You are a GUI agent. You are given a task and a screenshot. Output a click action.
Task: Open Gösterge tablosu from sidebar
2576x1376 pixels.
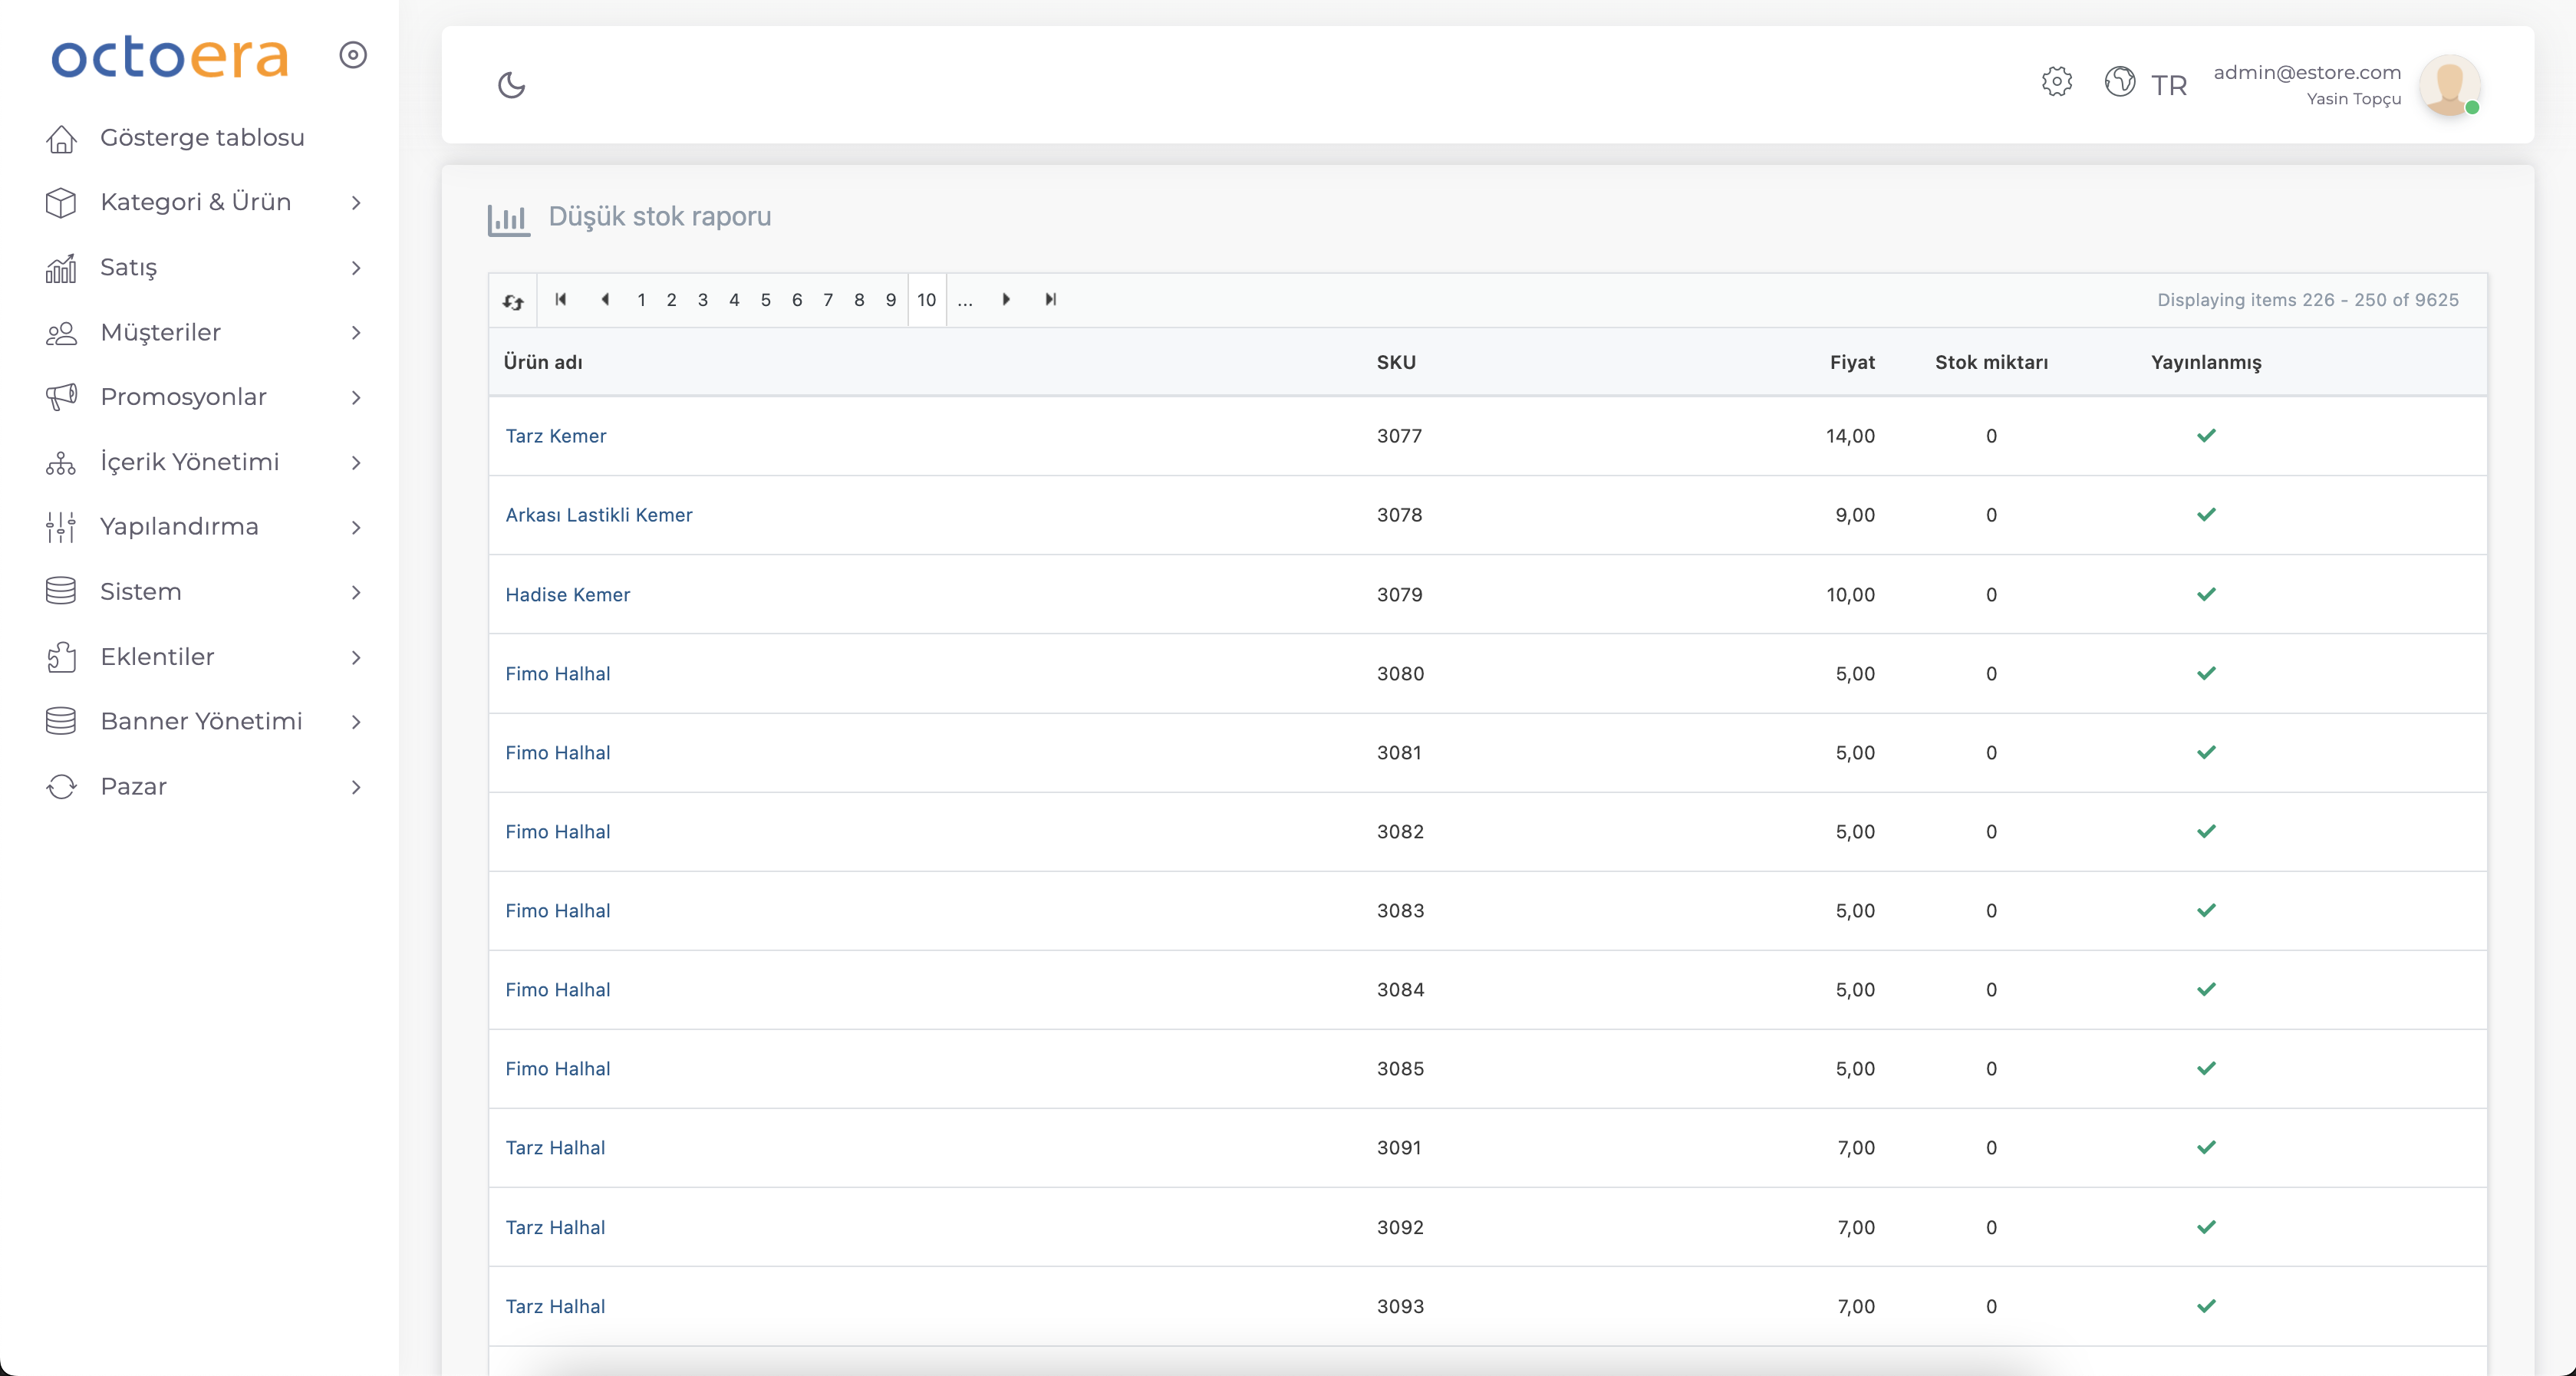click(202, 138)
